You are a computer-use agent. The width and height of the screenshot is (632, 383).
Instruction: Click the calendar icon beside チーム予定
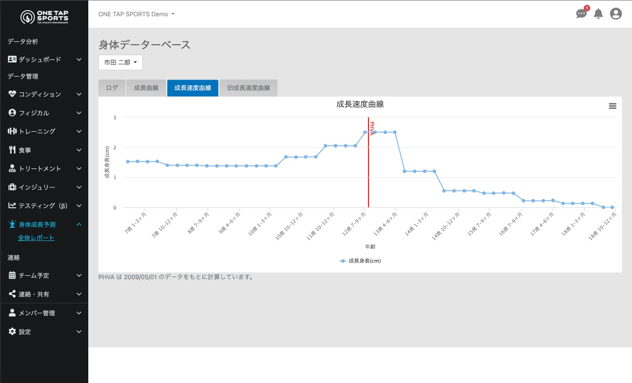click(12, 276)
